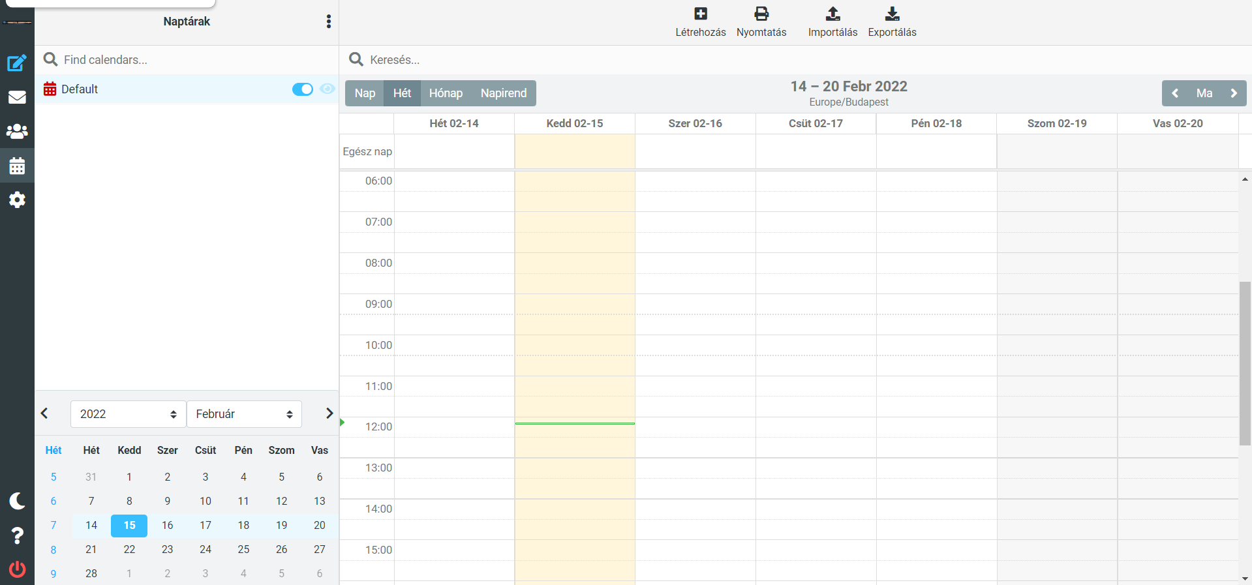Toggle the Default calendar eye visibility
The height and width of the screenshot is (585, 1252).
click(328, 89)
